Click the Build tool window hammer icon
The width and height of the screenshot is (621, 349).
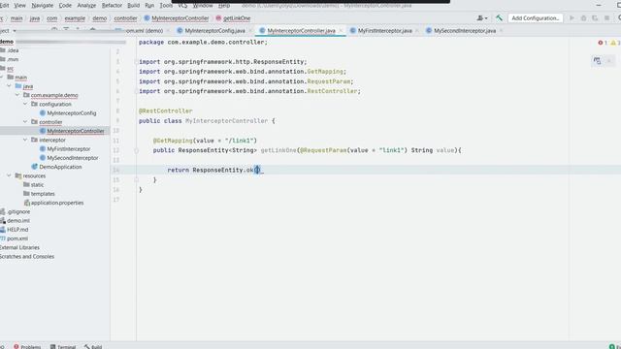pos(86,347)
